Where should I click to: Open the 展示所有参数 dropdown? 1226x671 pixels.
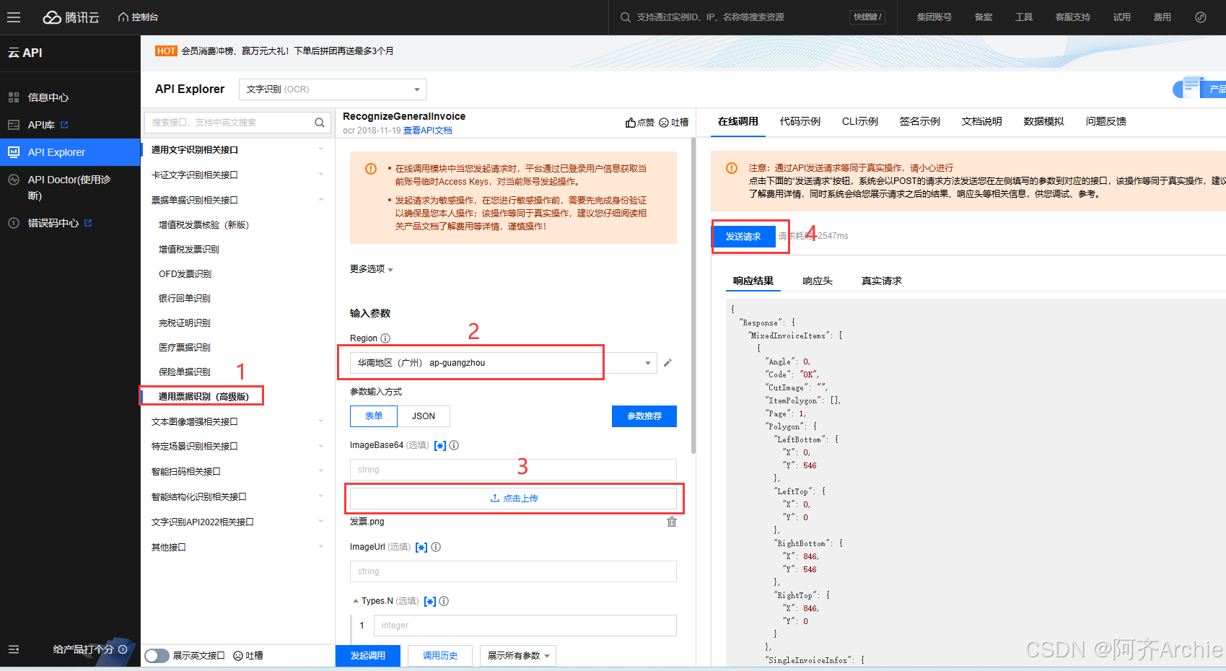coord(517,655)
